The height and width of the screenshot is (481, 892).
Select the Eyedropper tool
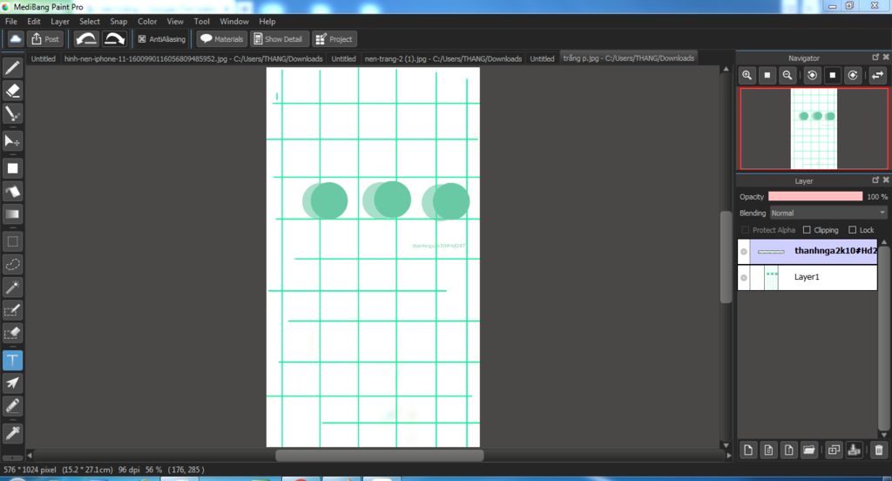(x=12, y=433)
